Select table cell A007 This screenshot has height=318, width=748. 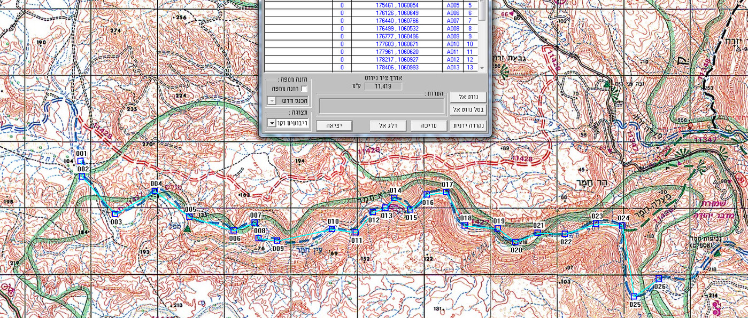pyautogui.click(x=453, y=21)
